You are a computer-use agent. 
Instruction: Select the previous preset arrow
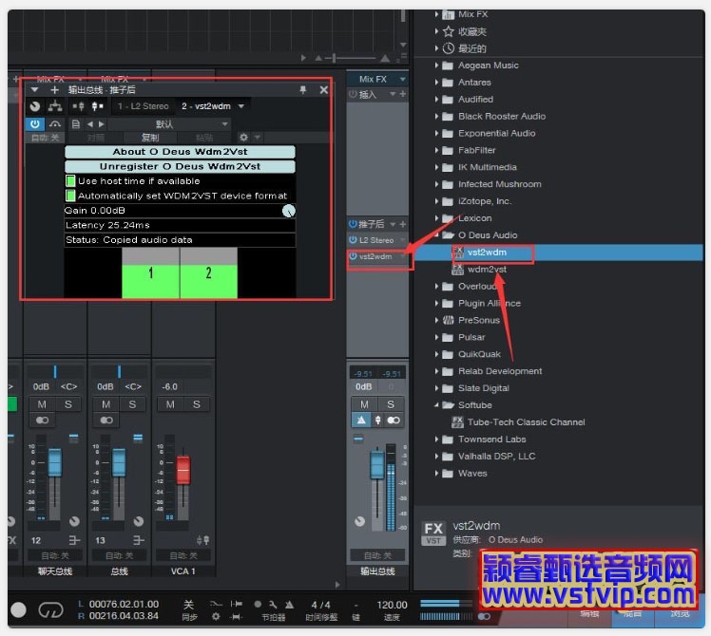click(x=89, y=124)
